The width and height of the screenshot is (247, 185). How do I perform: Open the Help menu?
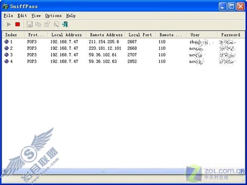[x=71, y=16]
